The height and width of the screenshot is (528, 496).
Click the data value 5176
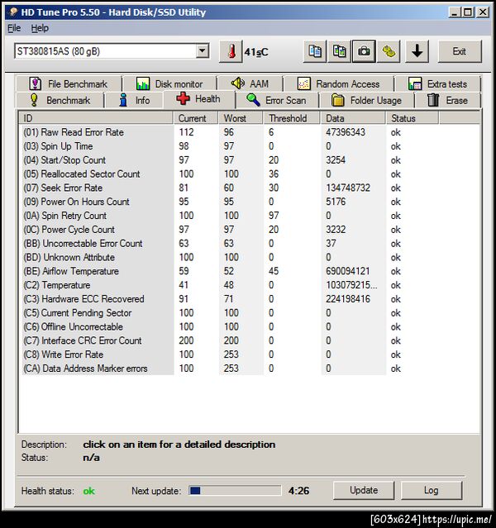(336, 202)
